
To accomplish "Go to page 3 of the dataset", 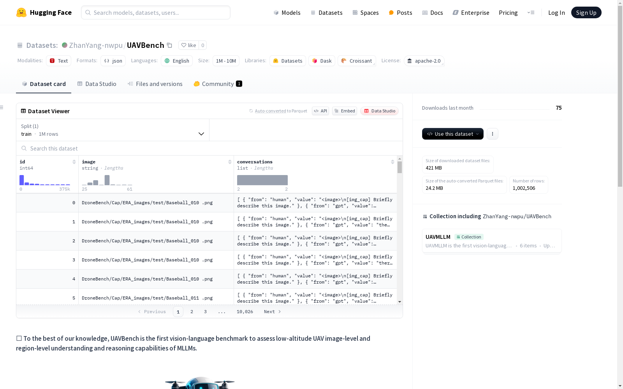I will pyautogui.click(x=205, y=312).
